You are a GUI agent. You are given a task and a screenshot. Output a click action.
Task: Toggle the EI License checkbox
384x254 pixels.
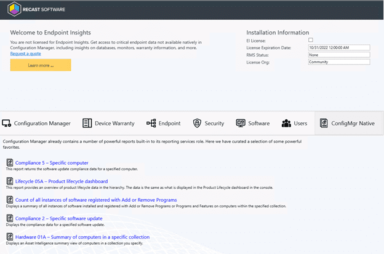tap(311, 40)
